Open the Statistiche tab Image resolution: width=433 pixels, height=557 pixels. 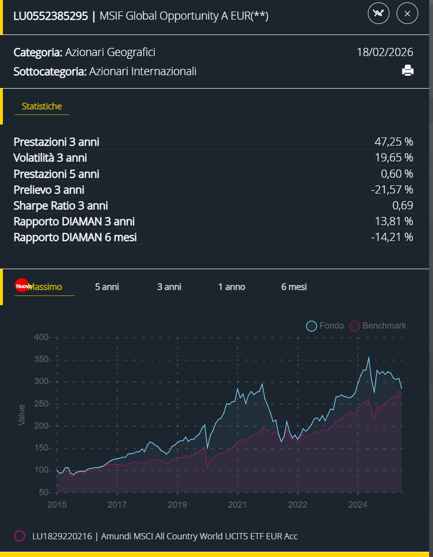(42, 106)
